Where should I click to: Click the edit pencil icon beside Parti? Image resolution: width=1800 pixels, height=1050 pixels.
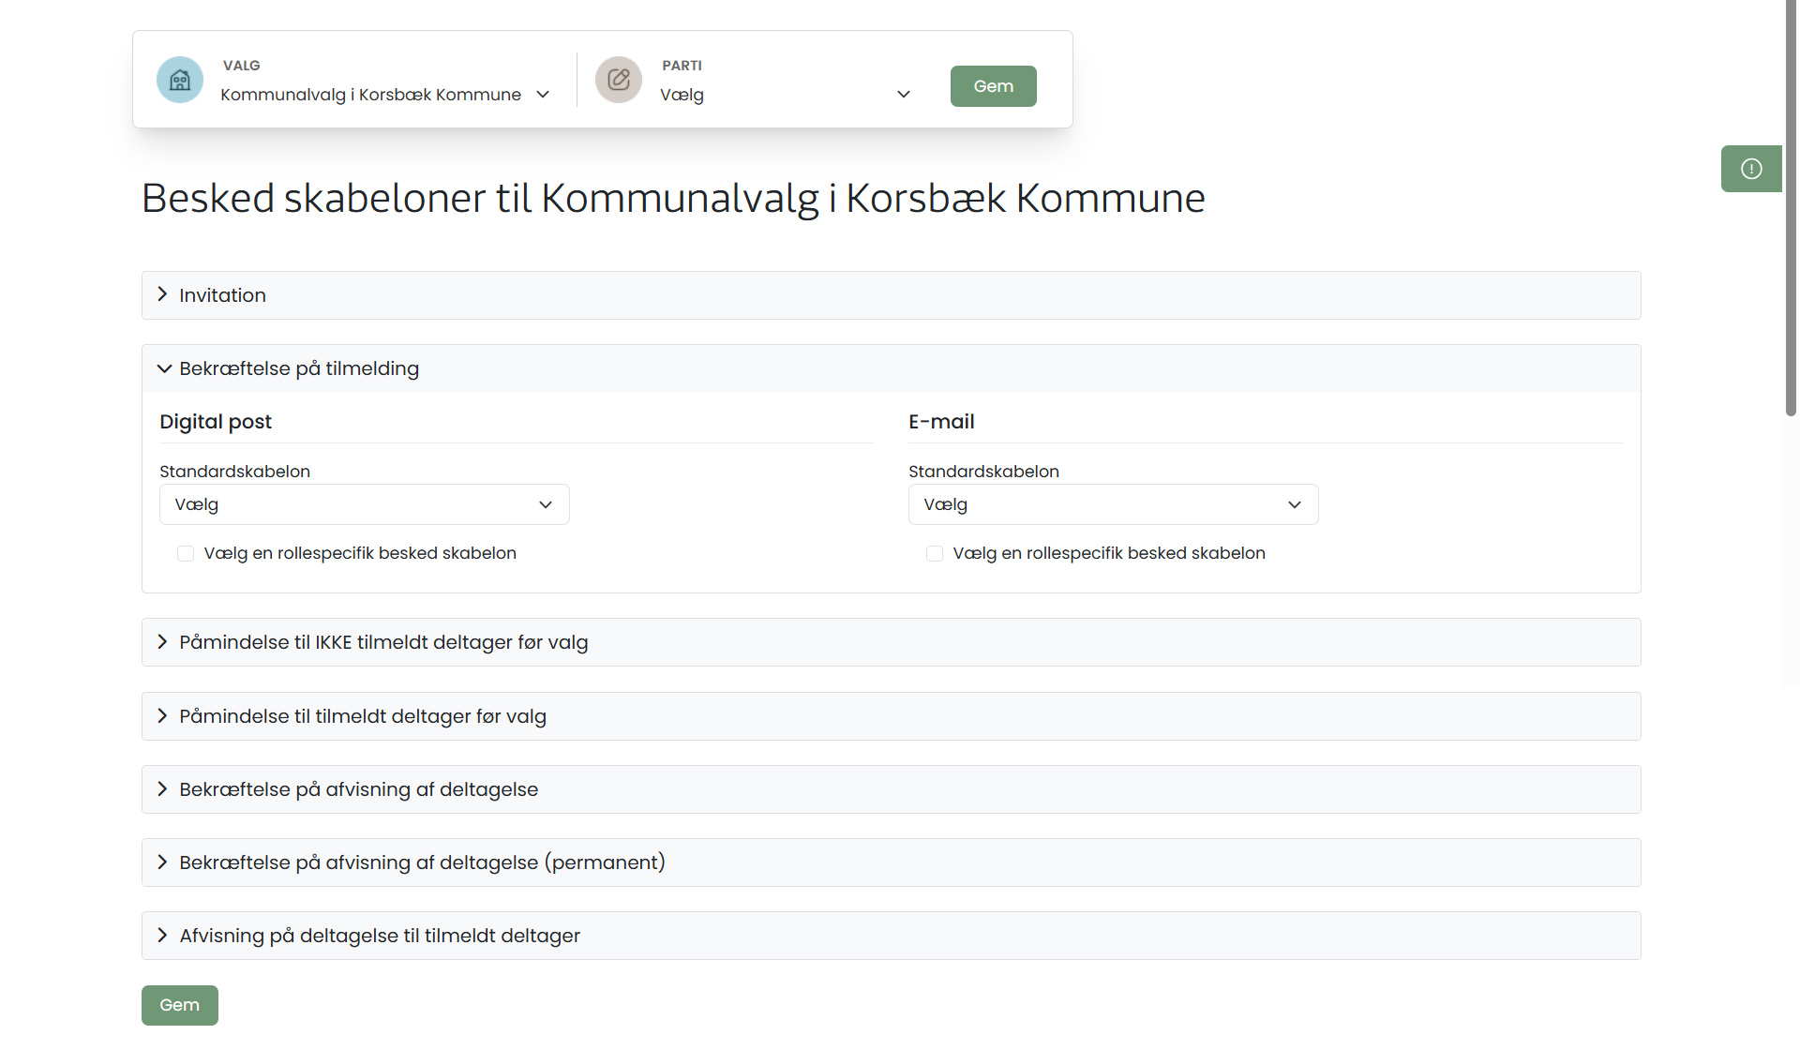(619, 81)
